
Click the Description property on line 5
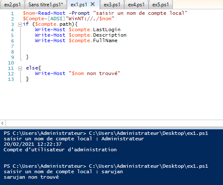[x=110, y=35]
